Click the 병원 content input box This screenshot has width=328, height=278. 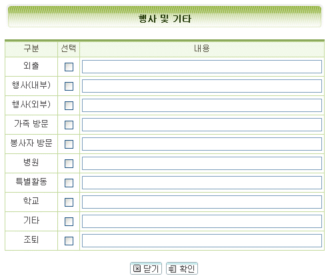pyautogui.click(x=202, y=163)
